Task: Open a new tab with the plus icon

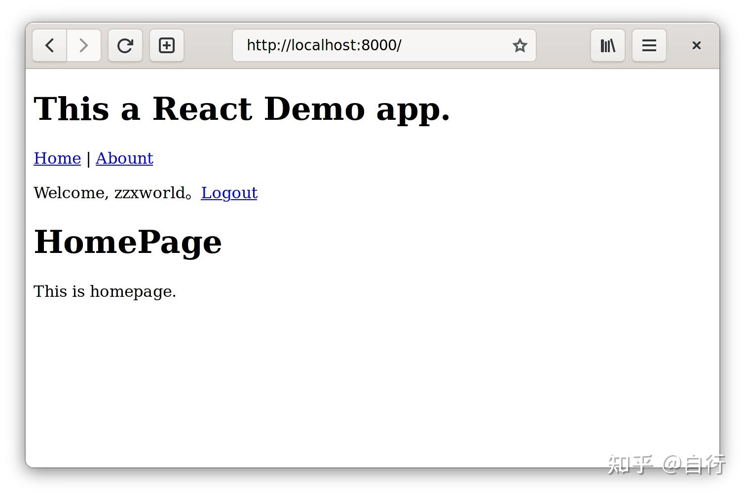Action: point(167,45)
